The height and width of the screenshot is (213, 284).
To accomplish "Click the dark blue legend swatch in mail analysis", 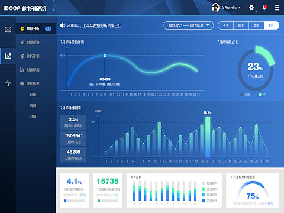I will click(204, 201).
